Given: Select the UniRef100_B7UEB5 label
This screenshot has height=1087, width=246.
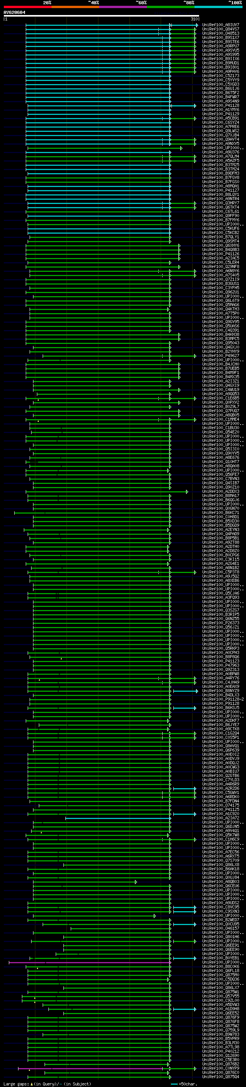Looking at the screenshot, I should click(220, 368).
